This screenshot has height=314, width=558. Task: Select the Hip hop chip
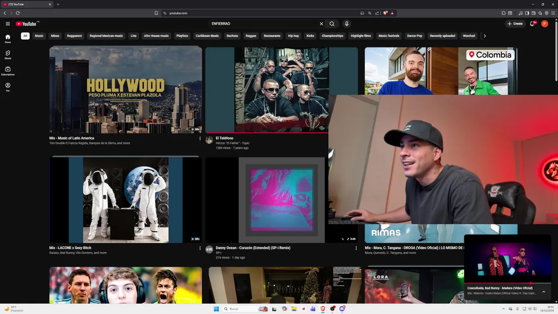[293, 36]
